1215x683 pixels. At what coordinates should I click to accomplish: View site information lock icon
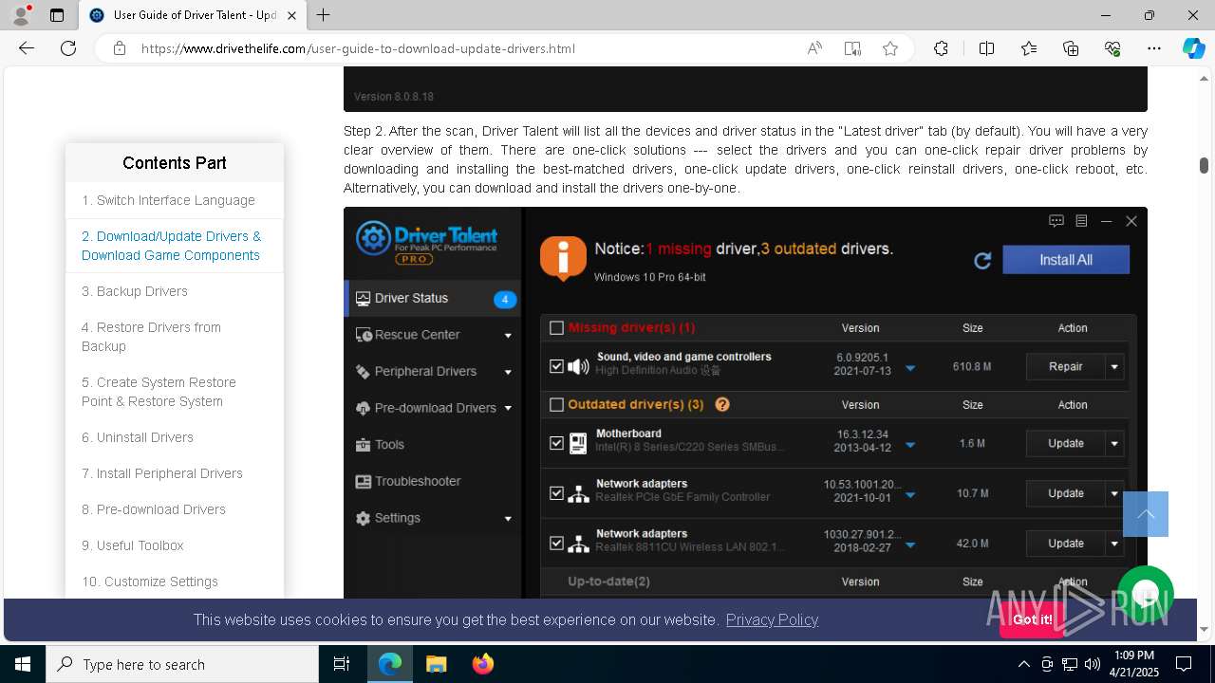click(120, 48)
